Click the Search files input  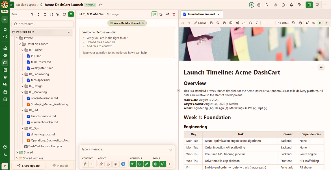tap(43, 24)
